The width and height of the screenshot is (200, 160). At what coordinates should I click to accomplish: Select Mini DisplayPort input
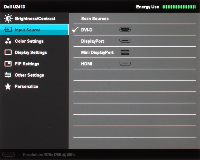(135, 52)
